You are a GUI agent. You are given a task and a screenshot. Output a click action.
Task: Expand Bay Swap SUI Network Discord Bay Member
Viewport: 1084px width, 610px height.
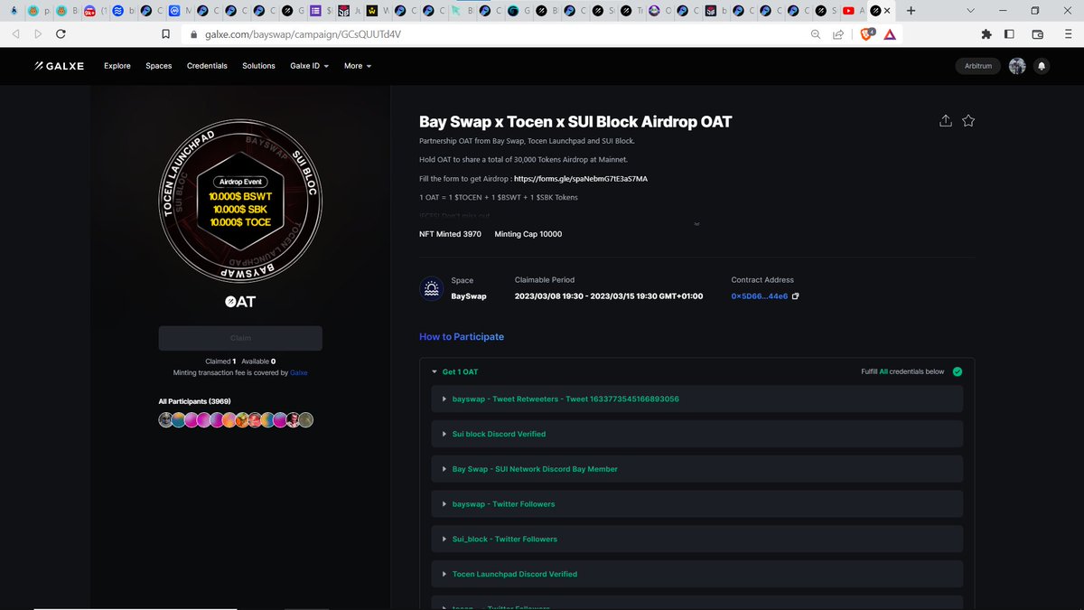tap(696, 469)
